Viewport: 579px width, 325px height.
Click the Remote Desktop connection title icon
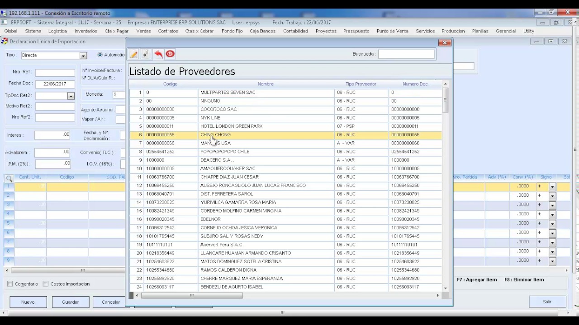(4, 13)
